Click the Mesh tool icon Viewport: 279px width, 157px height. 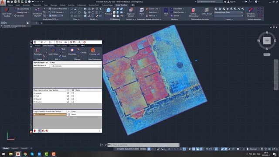(166, 10)
